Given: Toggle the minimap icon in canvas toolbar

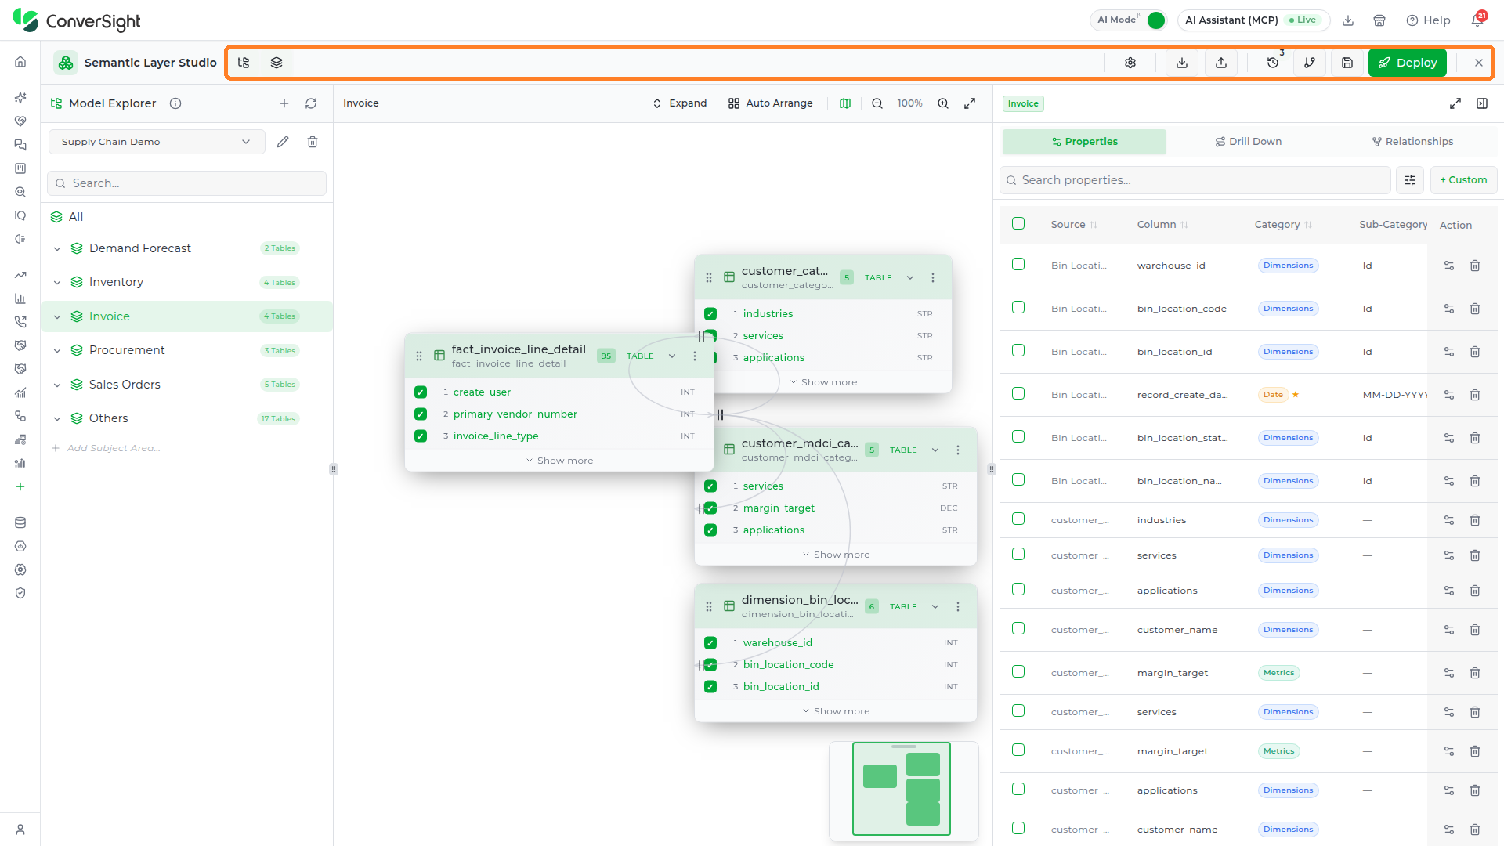Looking at the screenshot, I should pos(845,103).
